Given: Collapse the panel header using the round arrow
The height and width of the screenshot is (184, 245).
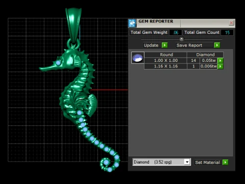Looking at the screenshot, I should [x=182, y=39].
